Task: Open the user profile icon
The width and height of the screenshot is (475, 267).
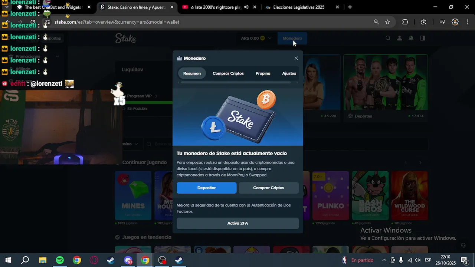Action: 400,38
